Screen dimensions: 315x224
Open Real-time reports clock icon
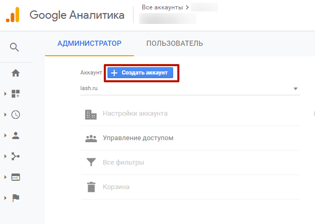(x=16, y=115)
